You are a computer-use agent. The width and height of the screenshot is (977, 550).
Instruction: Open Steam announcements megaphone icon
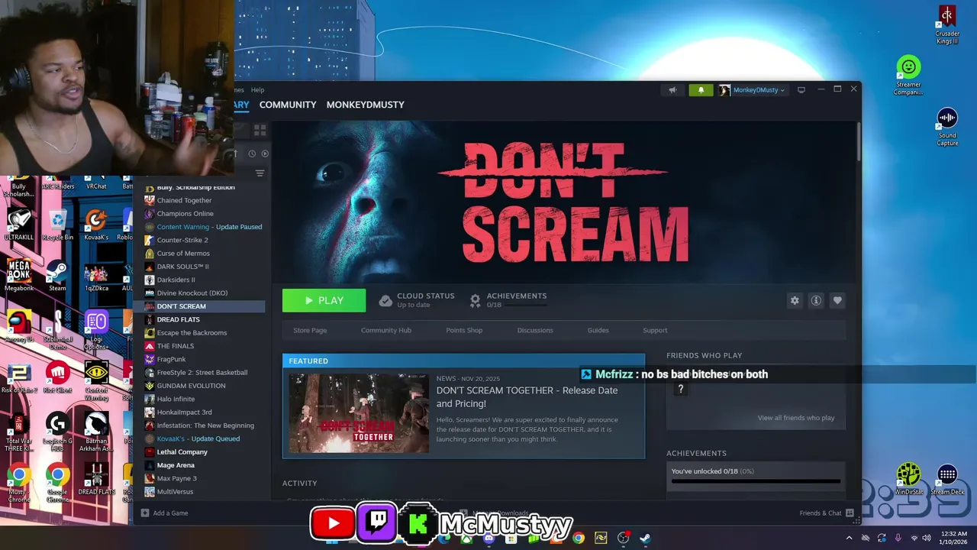[672, 90]
